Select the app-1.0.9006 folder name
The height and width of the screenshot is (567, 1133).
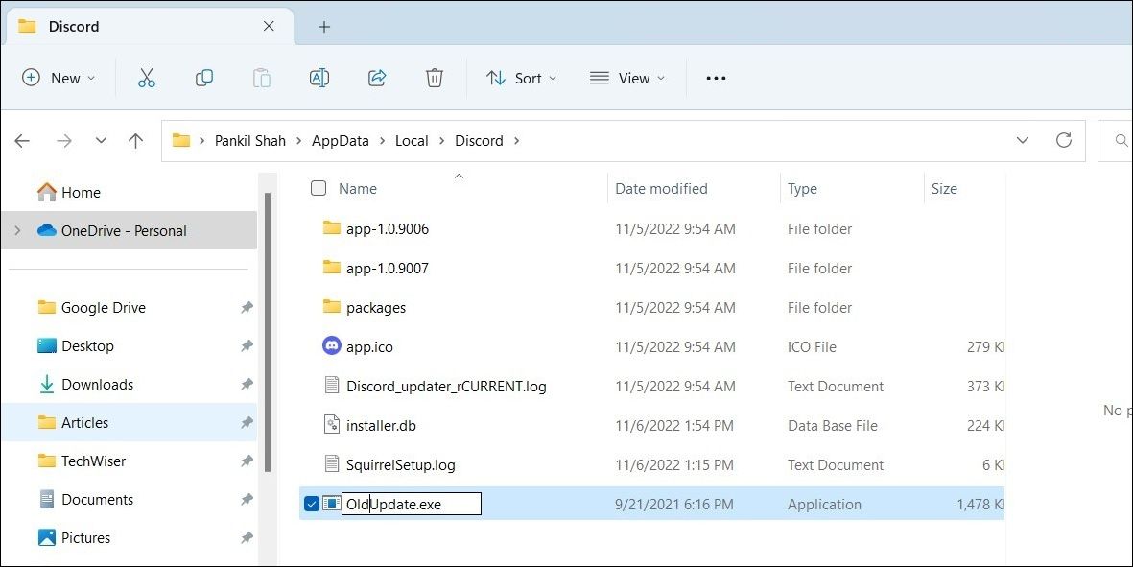388,229
